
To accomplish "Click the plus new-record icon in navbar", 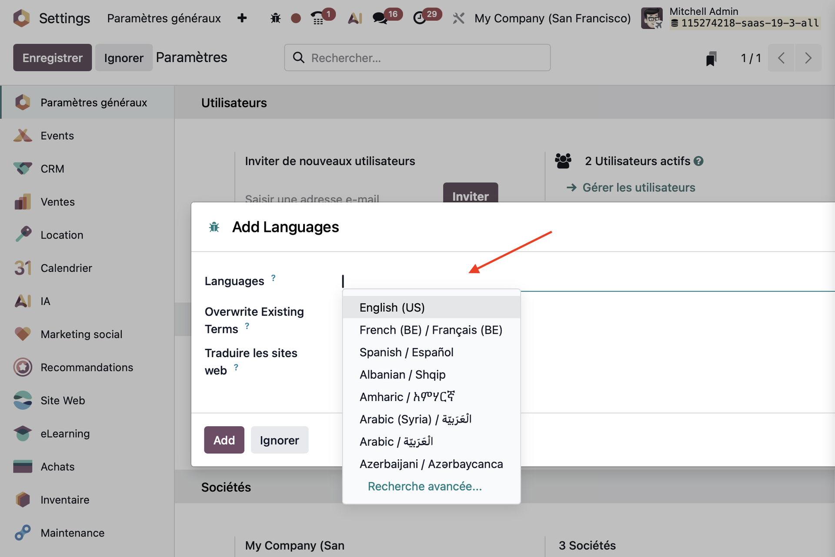I will point(242,18).
